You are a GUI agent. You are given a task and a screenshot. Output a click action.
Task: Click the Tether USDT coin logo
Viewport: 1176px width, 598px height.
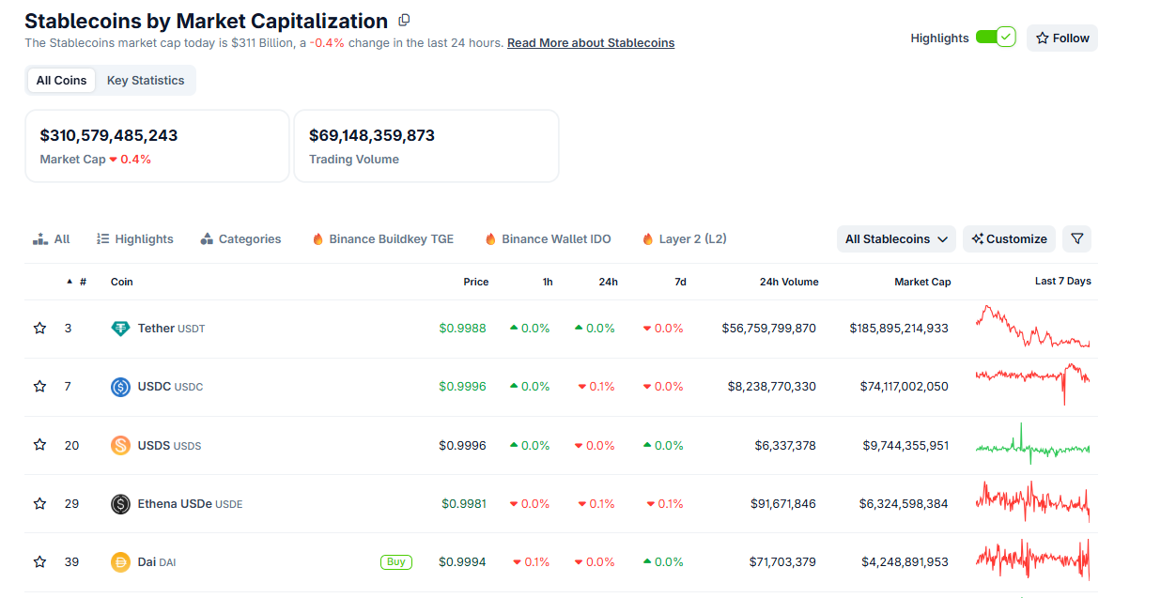120,328
